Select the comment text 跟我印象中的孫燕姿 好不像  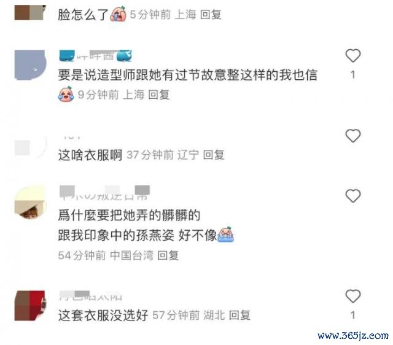138,235
